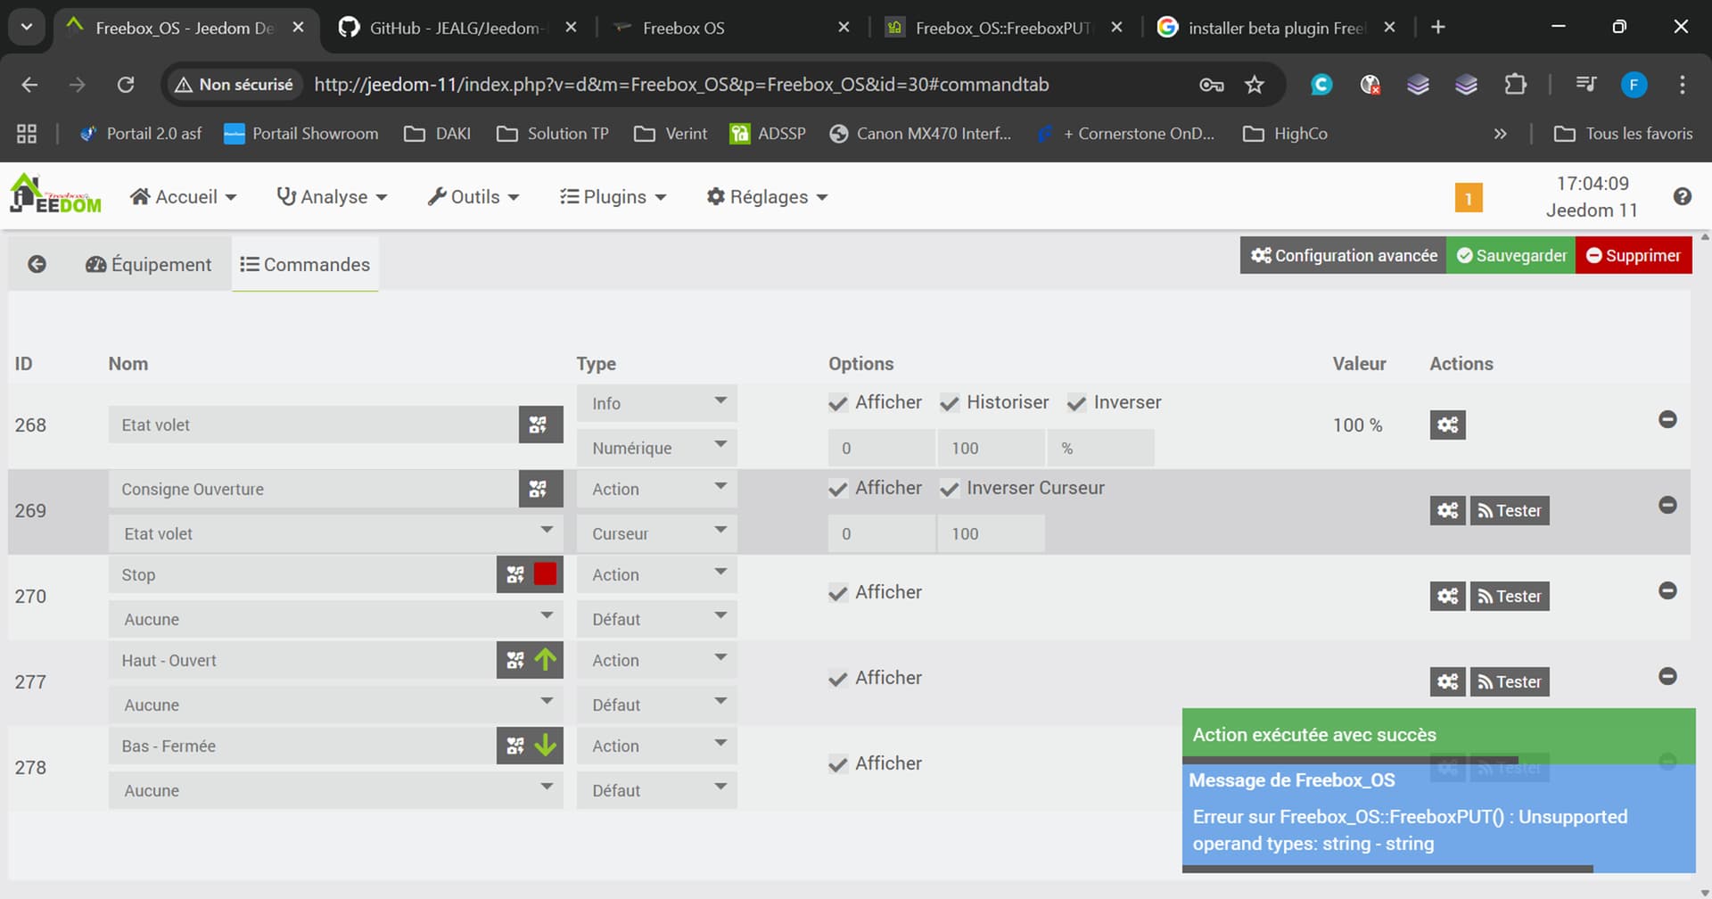1712x899 pixels.
Task: Toggle Inverser Curseur checkbox
Action: [950, 489]
